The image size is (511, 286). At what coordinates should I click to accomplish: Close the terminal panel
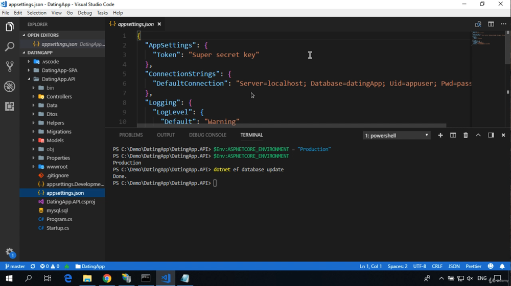pyautogui.click(x=503, y=135)
